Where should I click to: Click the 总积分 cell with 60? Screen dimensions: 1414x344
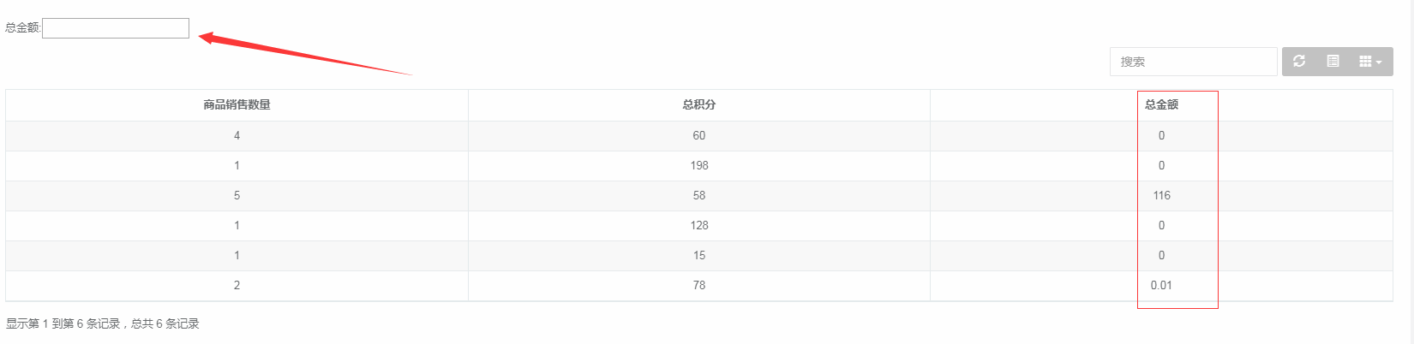(699, 135)
